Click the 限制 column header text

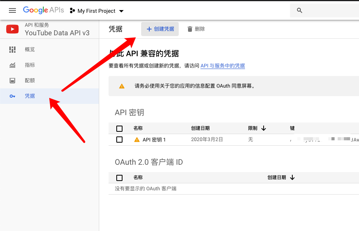pyautogui.click(x=253, y=128)
